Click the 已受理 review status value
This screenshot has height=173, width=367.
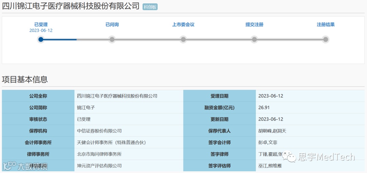pyautogui.click(x=84, y=119)
